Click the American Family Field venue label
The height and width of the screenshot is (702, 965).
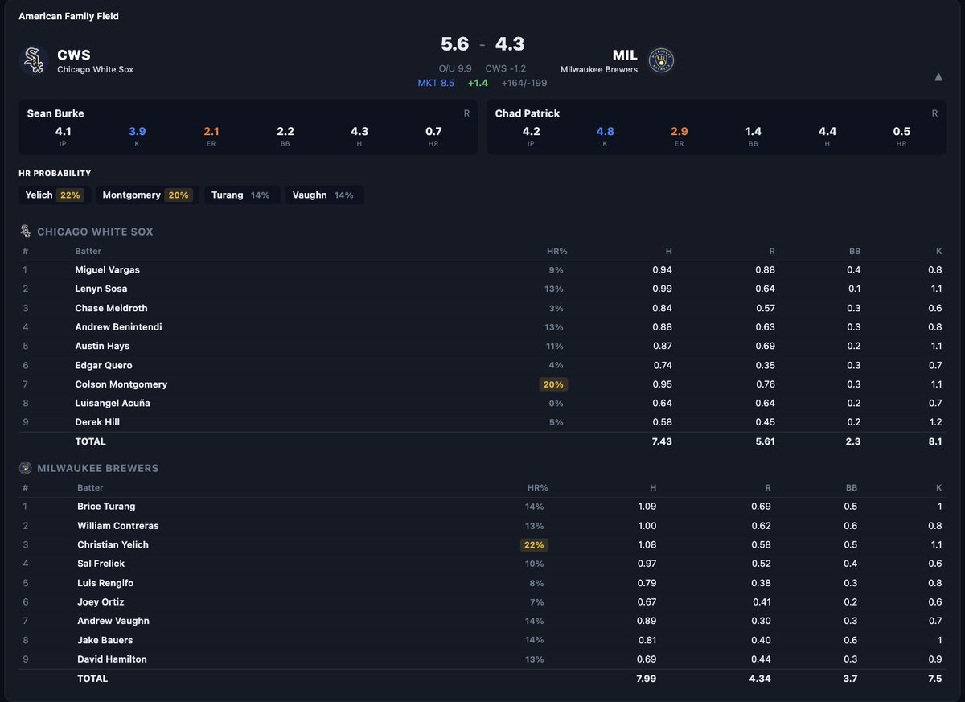(x=68, y=16)
